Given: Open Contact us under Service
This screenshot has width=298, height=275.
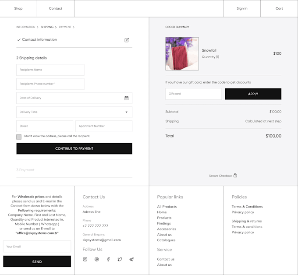Looking at the screenshot, I should tap(166, 259).
